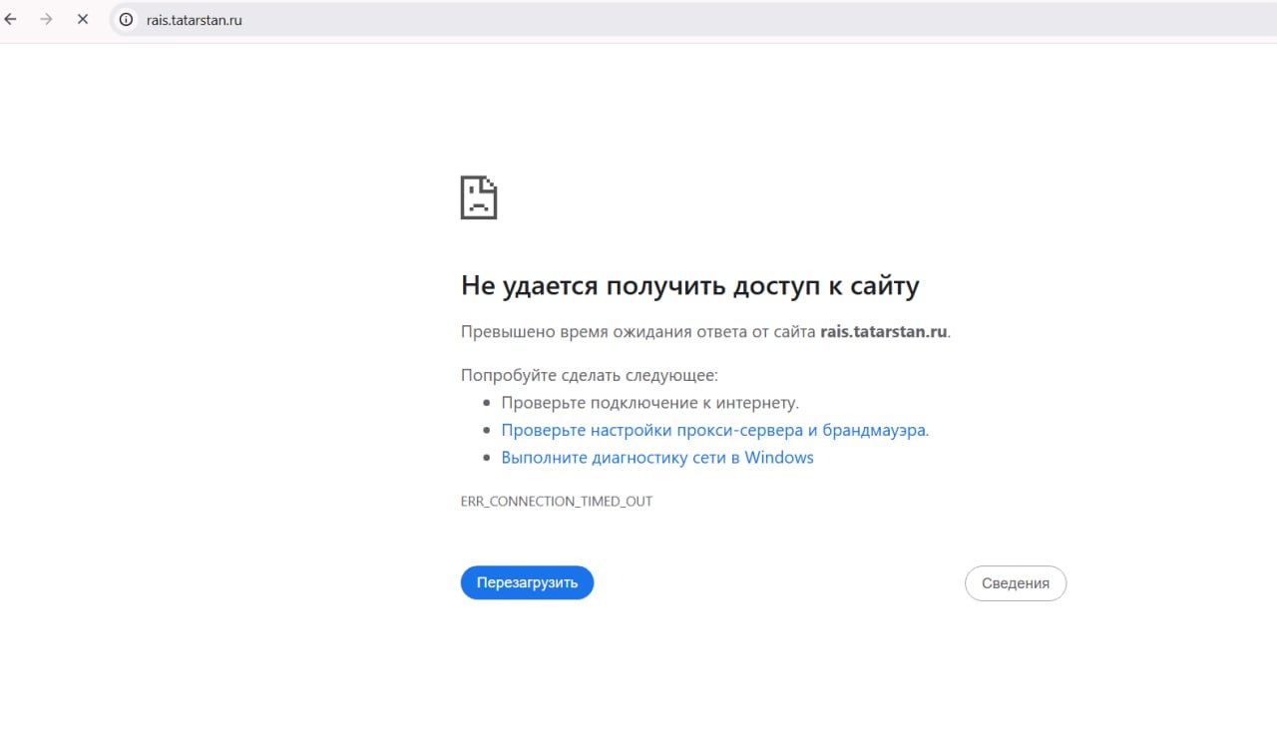The width and height of the screenshot is (1277, 732).
Task: Open the Проверьте настройки прокси-сервера и брандмауэра link
Action: [x=713, y=431]
